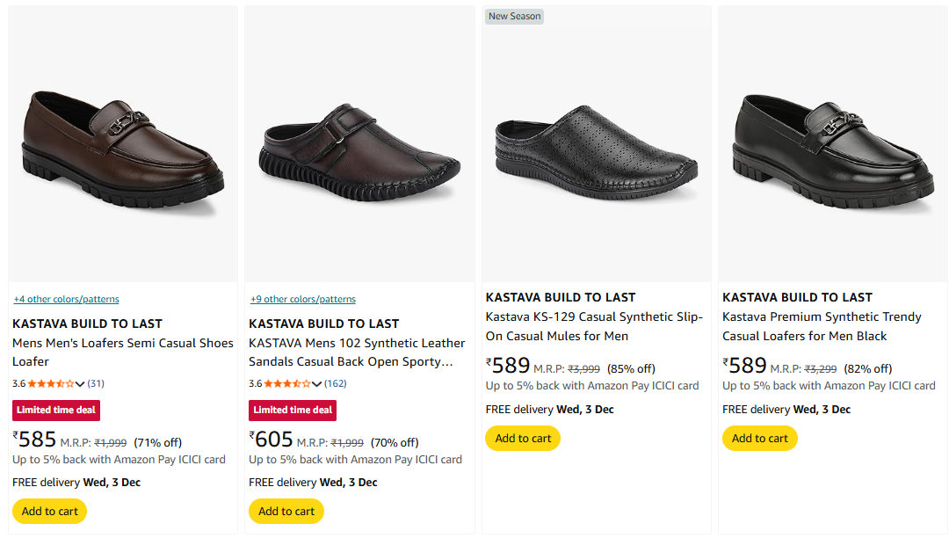Add Mens Loafers Semi Casual to cart
This screenshot has height=538, width=949.
coord(50,511)
